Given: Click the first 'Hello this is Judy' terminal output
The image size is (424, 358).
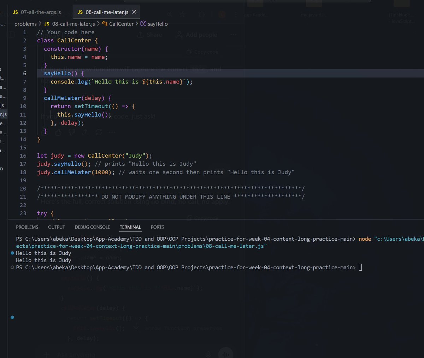Looking at the screenshot, I should [43, 253].
